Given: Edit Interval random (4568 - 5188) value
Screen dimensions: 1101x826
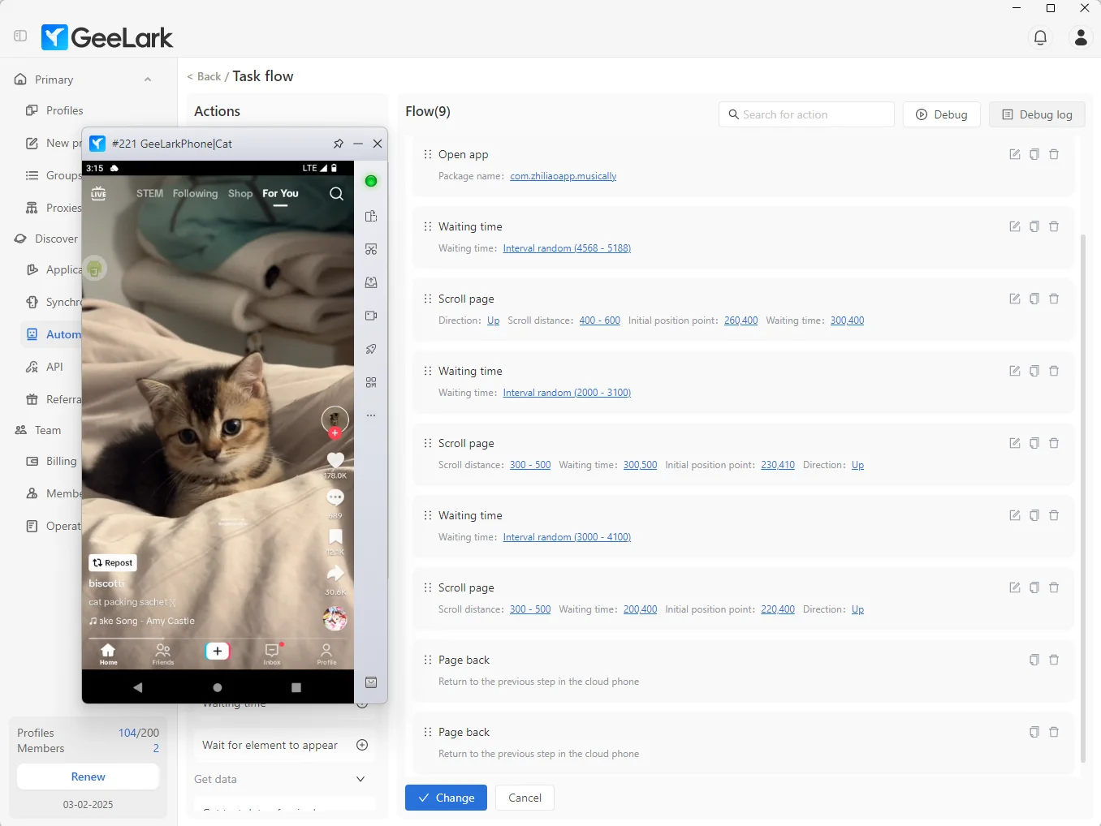Looking at the screenshot, I should click(x=567, y=248).
